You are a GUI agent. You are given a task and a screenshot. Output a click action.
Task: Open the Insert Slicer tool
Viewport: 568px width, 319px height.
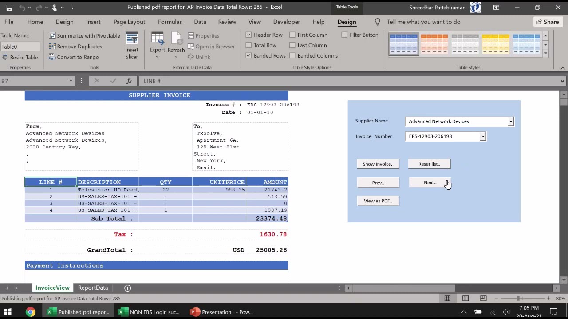coord(132,46)
